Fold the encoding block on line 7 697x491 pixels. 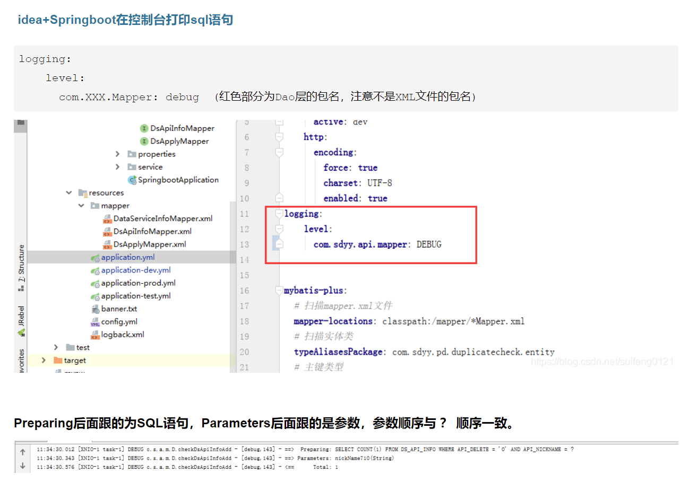coord(279,152)
